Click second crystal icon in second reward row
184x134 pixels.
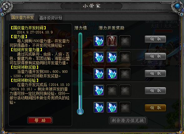pos(112,57)
